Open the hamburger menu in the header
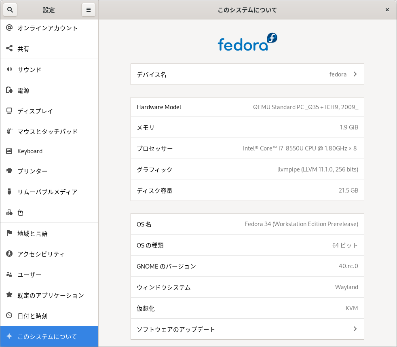The height and width of the screenshot is (347, 397). point(89,10)
